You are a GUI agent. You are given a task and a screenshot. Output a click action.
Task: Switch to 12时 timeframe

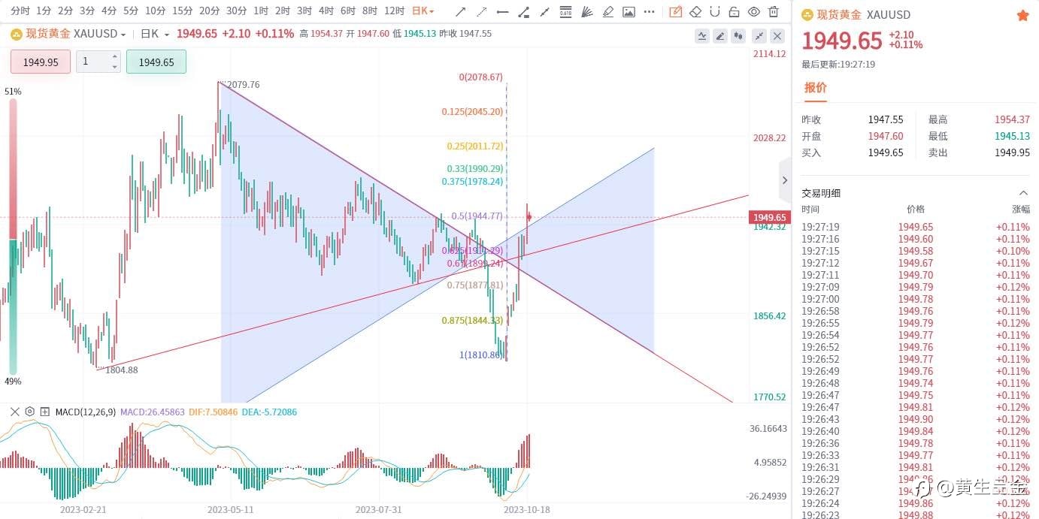click(x=394, y=11)
